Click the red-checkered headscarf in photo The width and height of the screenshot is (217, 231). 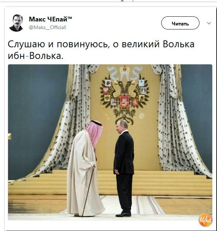click(94, 134)
